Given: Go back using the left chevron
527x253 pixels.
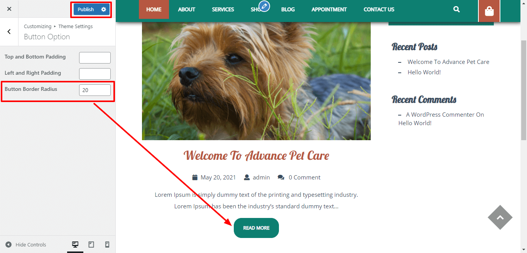Looking at the screenshot, I should coord(9,32).
